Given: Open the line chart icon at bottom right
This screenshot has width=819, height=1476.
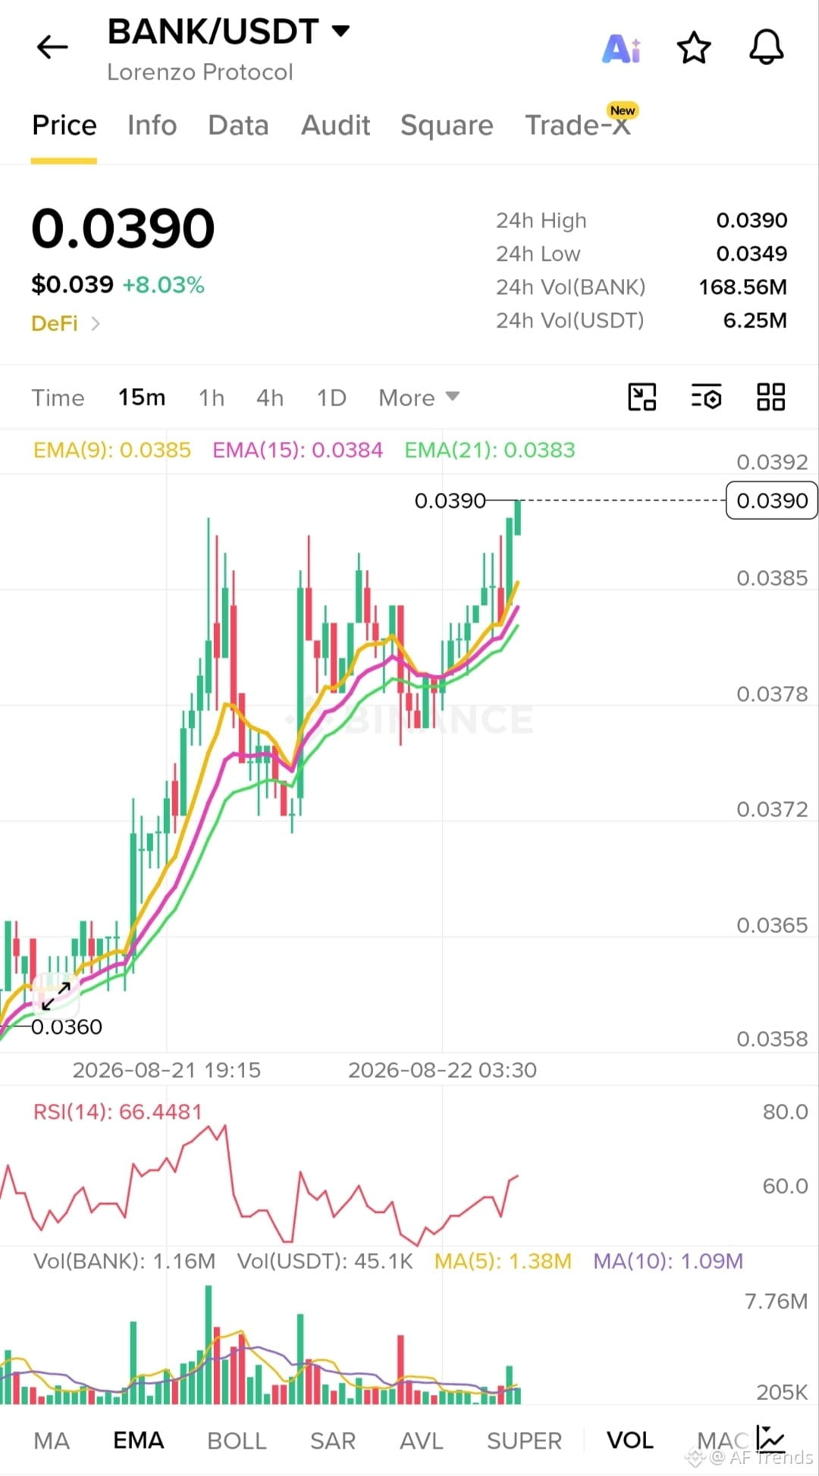Looking at the screenshot, I should pos(770,1437).
